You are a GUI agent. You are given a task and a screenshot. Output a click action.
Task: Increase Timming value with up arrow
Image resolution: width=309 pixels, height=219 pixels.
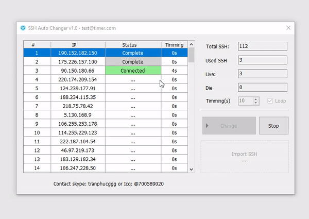pyautogui.click(x=255, y=99)
